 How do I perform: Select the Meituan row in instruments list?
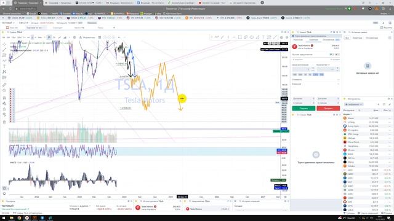[x=367, y=138]
